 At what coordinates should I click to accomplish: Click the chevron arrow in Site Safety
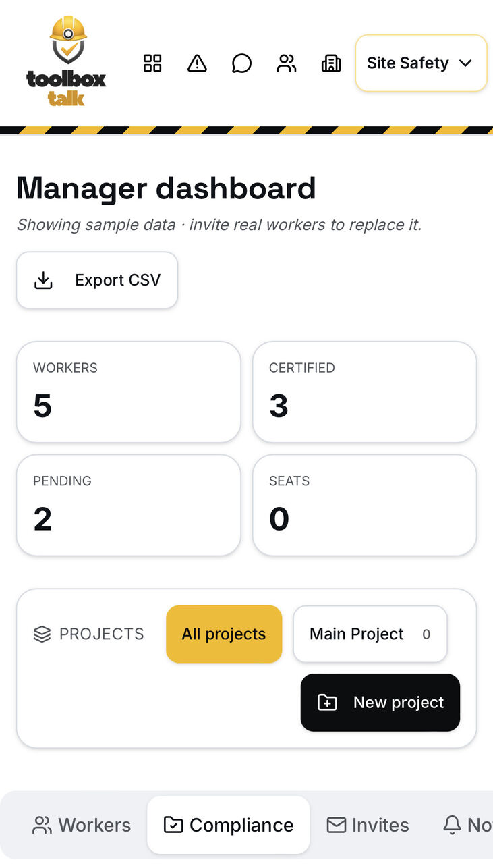[465, 63]
